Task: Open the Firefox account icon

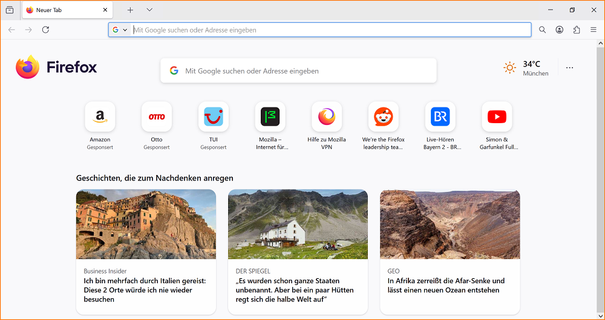Action: (560, 30)
